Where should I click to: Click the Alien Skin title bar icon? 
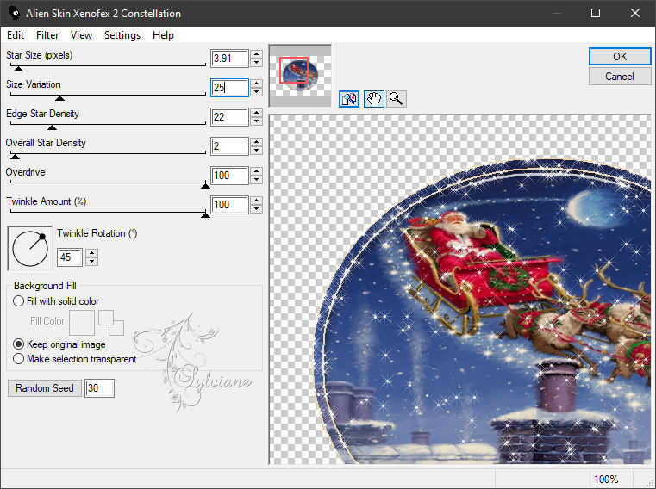tap(15, 14)
